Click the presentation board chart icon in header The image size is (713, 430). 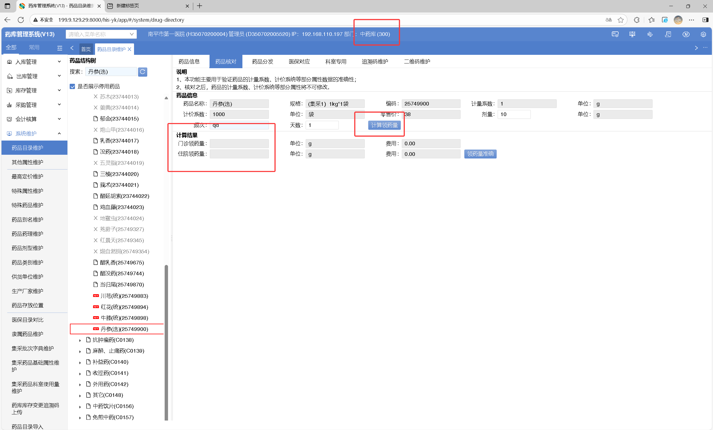632,35
